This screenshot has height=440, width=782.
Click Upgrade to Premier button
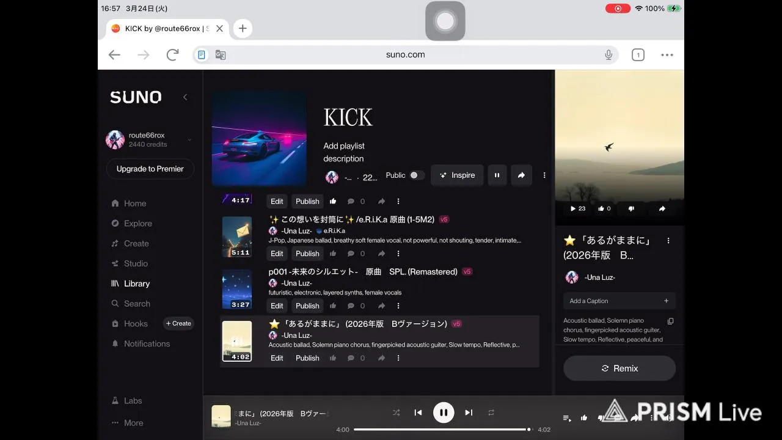tap(150, 169)
